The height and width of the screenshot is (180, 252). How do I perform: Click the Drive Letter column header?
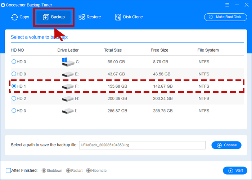click(68, 50)
